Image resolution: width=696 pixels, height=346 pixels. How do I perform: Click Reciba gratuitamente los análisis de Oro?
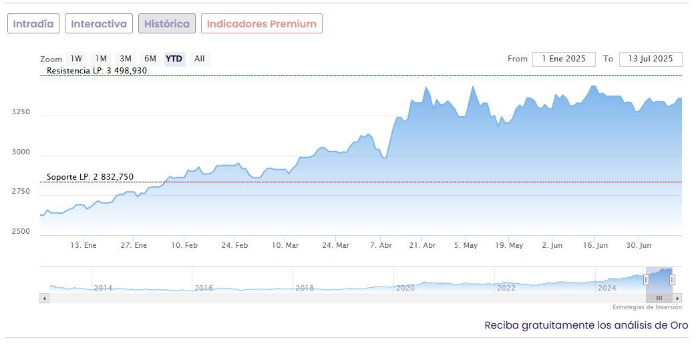click(x=586, y=325)
